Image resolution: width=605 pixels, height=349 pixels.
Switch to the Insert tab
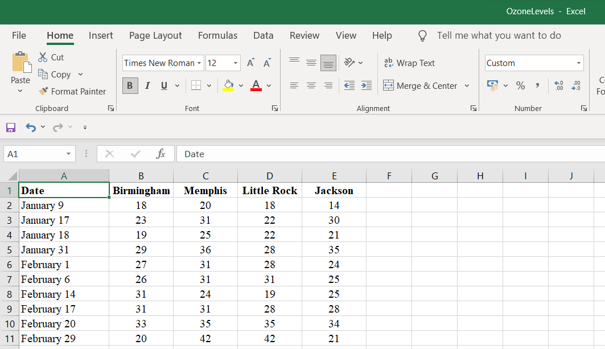tap(101, 35)
